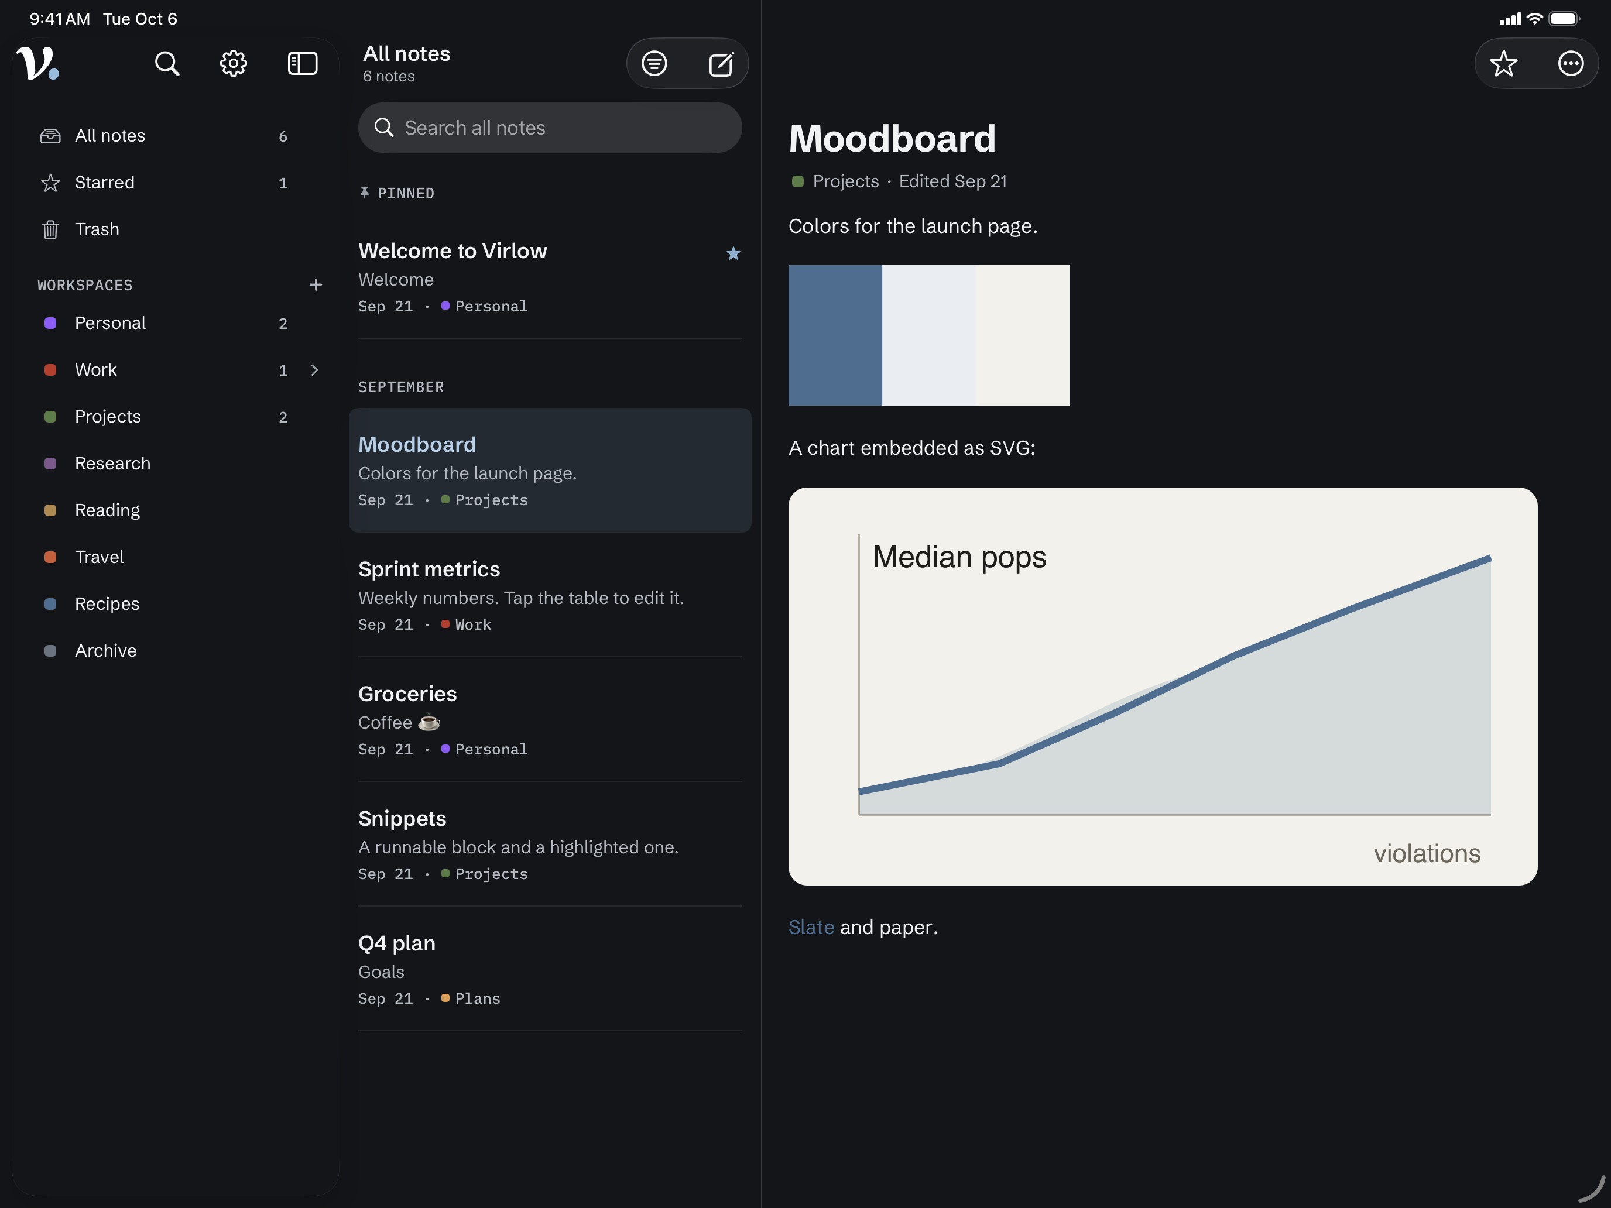Unstar the Welcome to Virlow note
The width and height of the screenshot is (1611, 1208).
733,253
